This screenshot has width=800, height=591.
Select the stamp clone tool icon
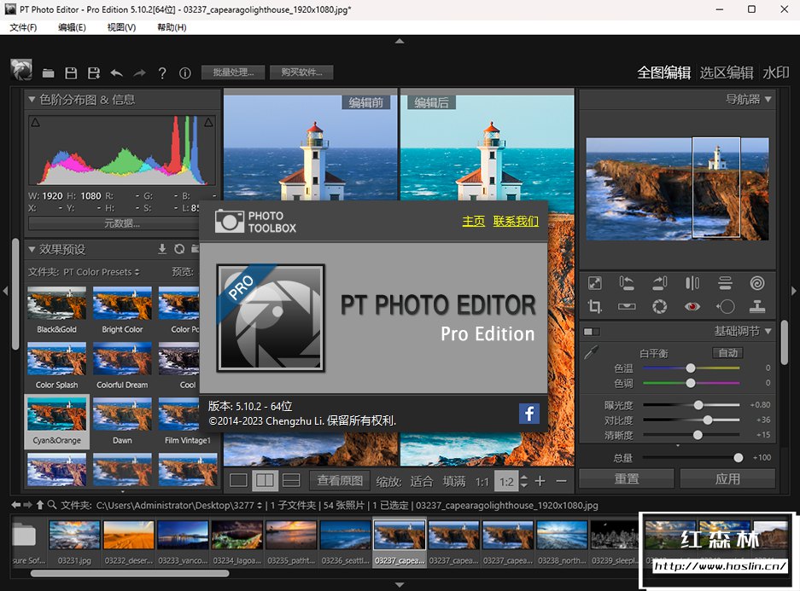click(x=756, y=306)
